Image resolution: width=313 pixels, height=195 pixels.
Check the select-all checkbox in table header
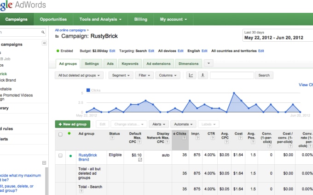pos(60,134)
